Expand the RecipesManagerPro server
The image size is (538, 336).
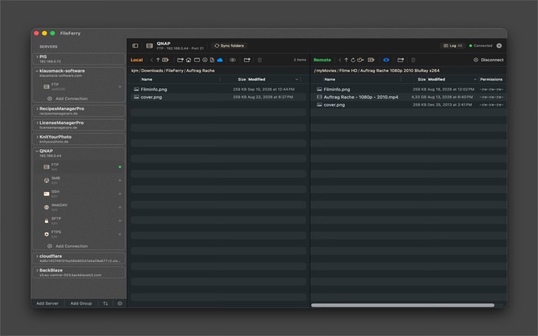37,109
